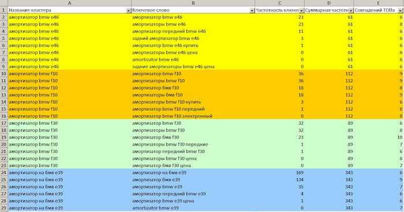Select cell amortizator bmw e39
The width and height of the screenshot is (404, 212).
pyautogui.click(x=193, y=208)
